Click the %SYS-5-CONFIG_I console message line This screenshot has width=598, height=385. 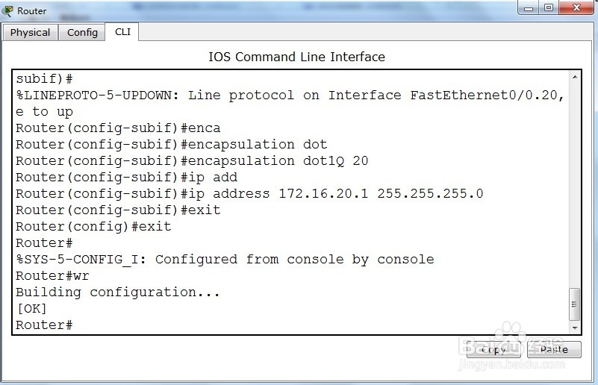225,260
